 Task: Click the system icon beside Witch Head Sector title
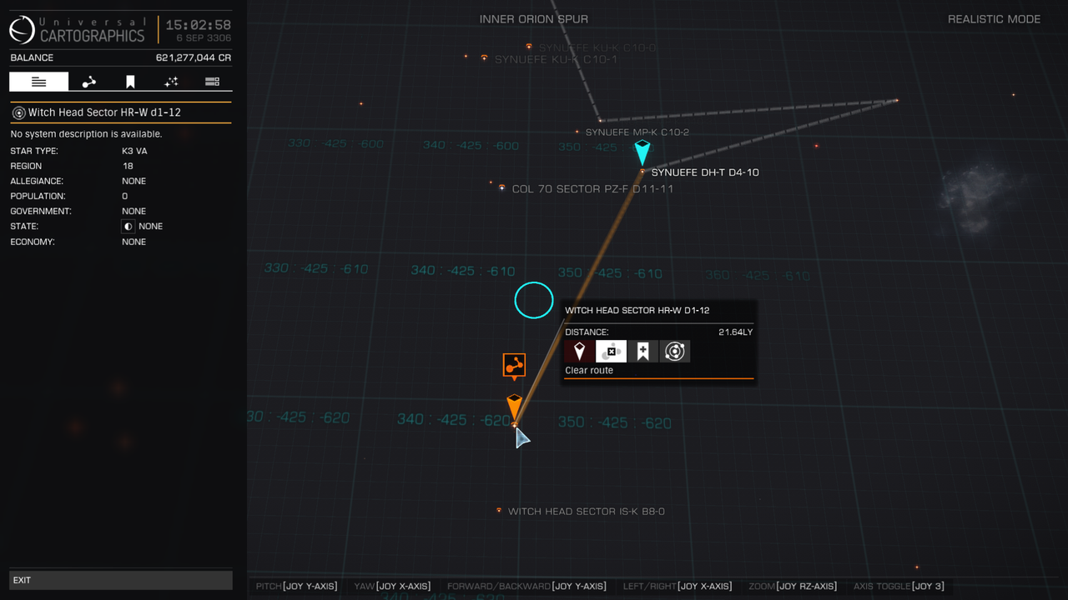coord(18,112)
